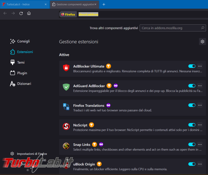Open more options for Firefox Translations
This screenshot has height=175, width=208.
coord(200,105)
